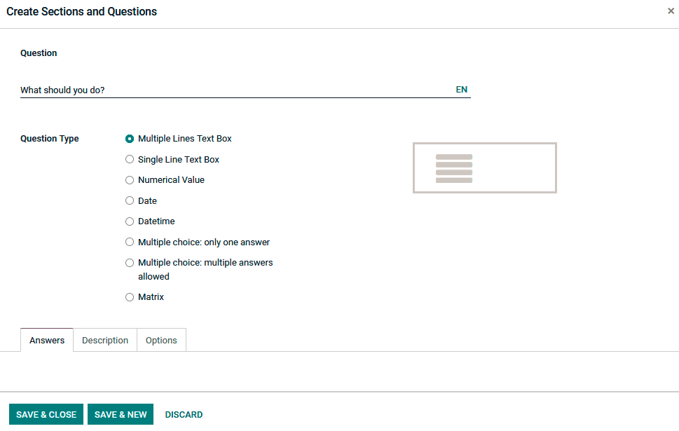Choose Numerical Value as question type

(130, 179)
